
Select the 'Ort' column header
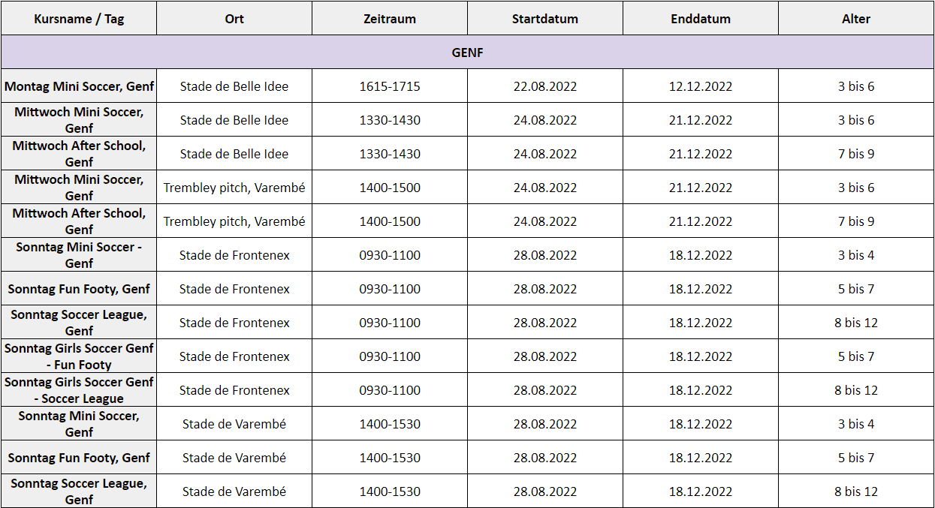point(234,19)
